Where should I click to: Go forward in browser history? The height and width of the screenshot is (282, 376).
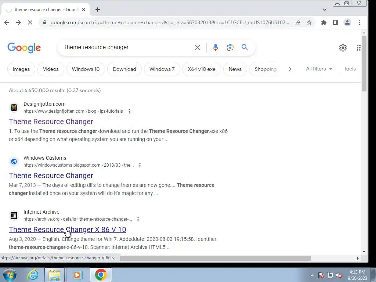tap(18, 22)
